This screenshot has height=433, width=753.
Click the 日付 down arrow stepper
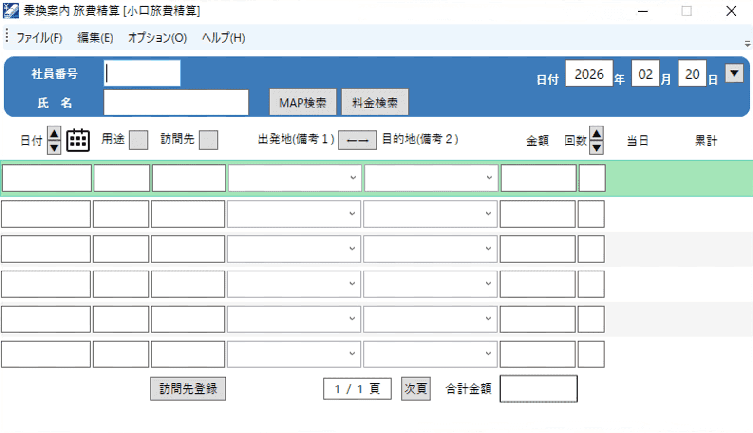pyautogui.click(x=54, y=147)
